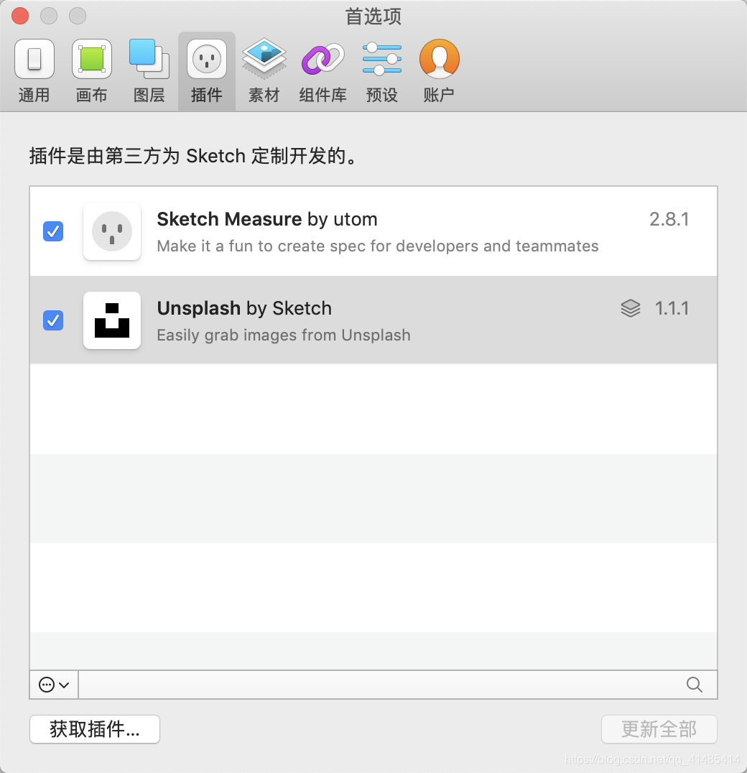Open the 预设 presets preferences icon
747x773 pixels.
[381, 59]
